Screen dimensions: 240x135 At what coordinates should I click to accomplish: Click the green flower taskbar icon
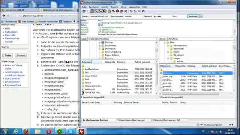60,131
